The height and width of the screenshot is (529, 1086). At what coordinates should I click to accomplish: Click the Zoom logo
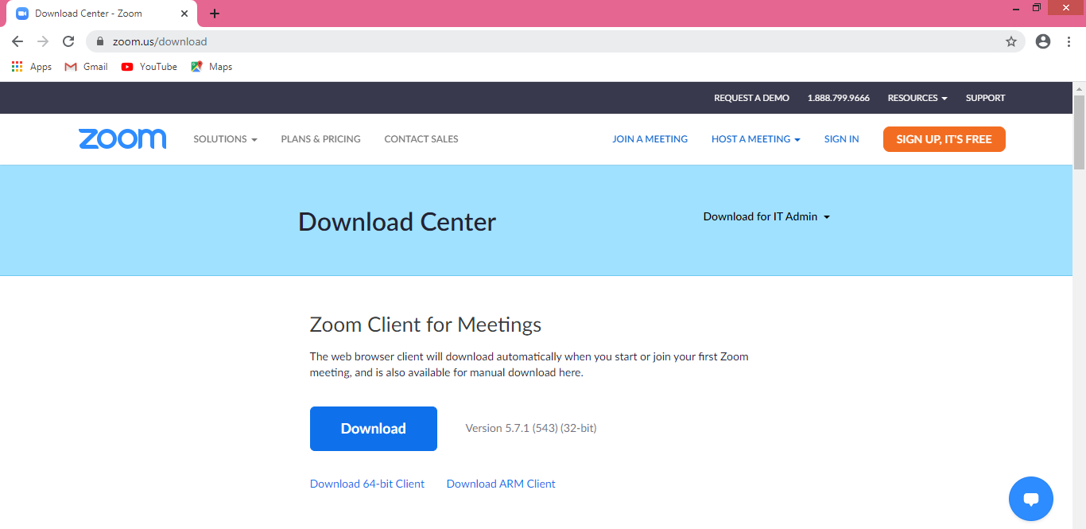[122, 138]
